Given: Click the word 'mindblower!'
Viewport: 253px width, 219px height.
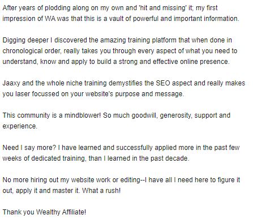Looking at the screenshot, I should (83, 115).
